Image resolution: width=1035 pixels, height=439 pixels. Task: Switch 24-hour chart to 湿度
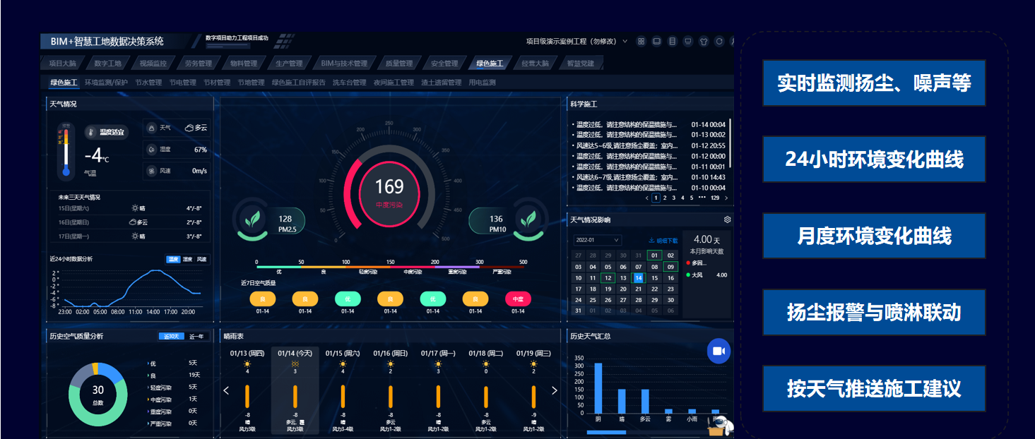tap(187, 259)
